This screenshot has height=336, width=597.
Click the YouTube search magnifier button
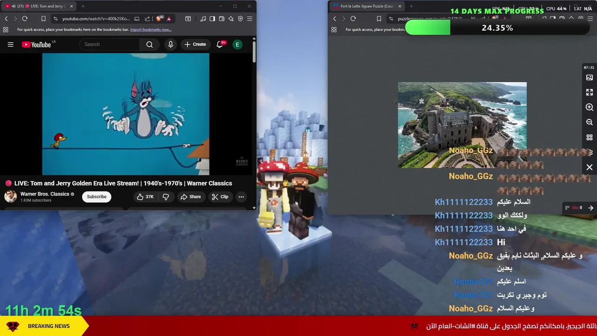pyautogui.click(x=149, y=44)
